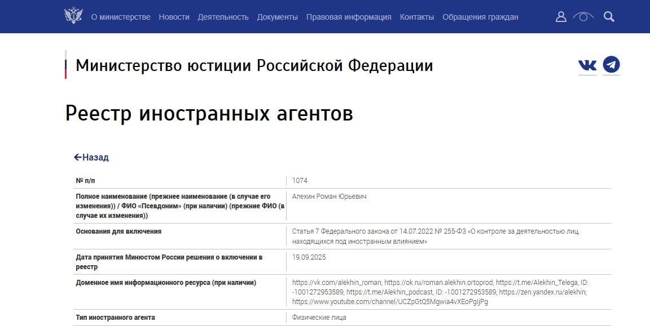Open the user account icon

pyautogui.click(x=561, y=17)
